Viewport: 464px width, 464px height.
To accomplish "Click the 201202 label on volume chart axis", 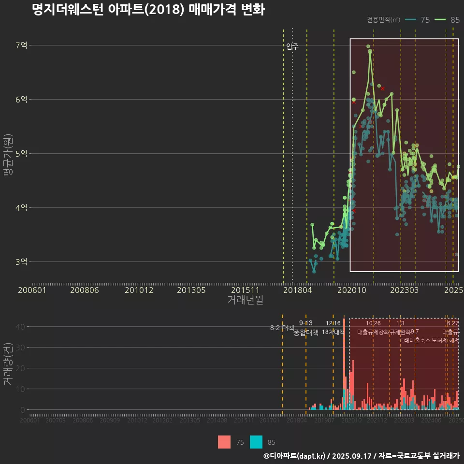I will (162, 420).
